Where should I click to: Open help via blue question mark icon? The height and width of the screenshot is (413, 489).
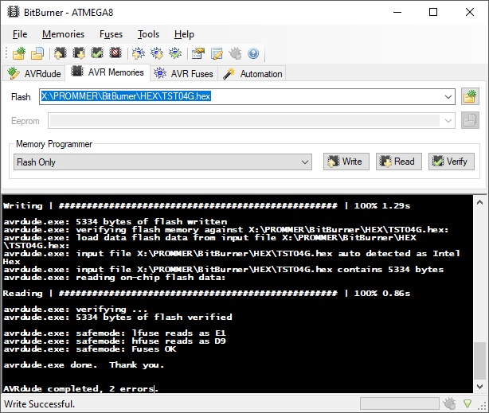tap(253, 53)
